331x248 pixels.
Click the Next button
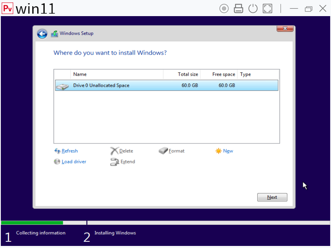coord(272,198)
